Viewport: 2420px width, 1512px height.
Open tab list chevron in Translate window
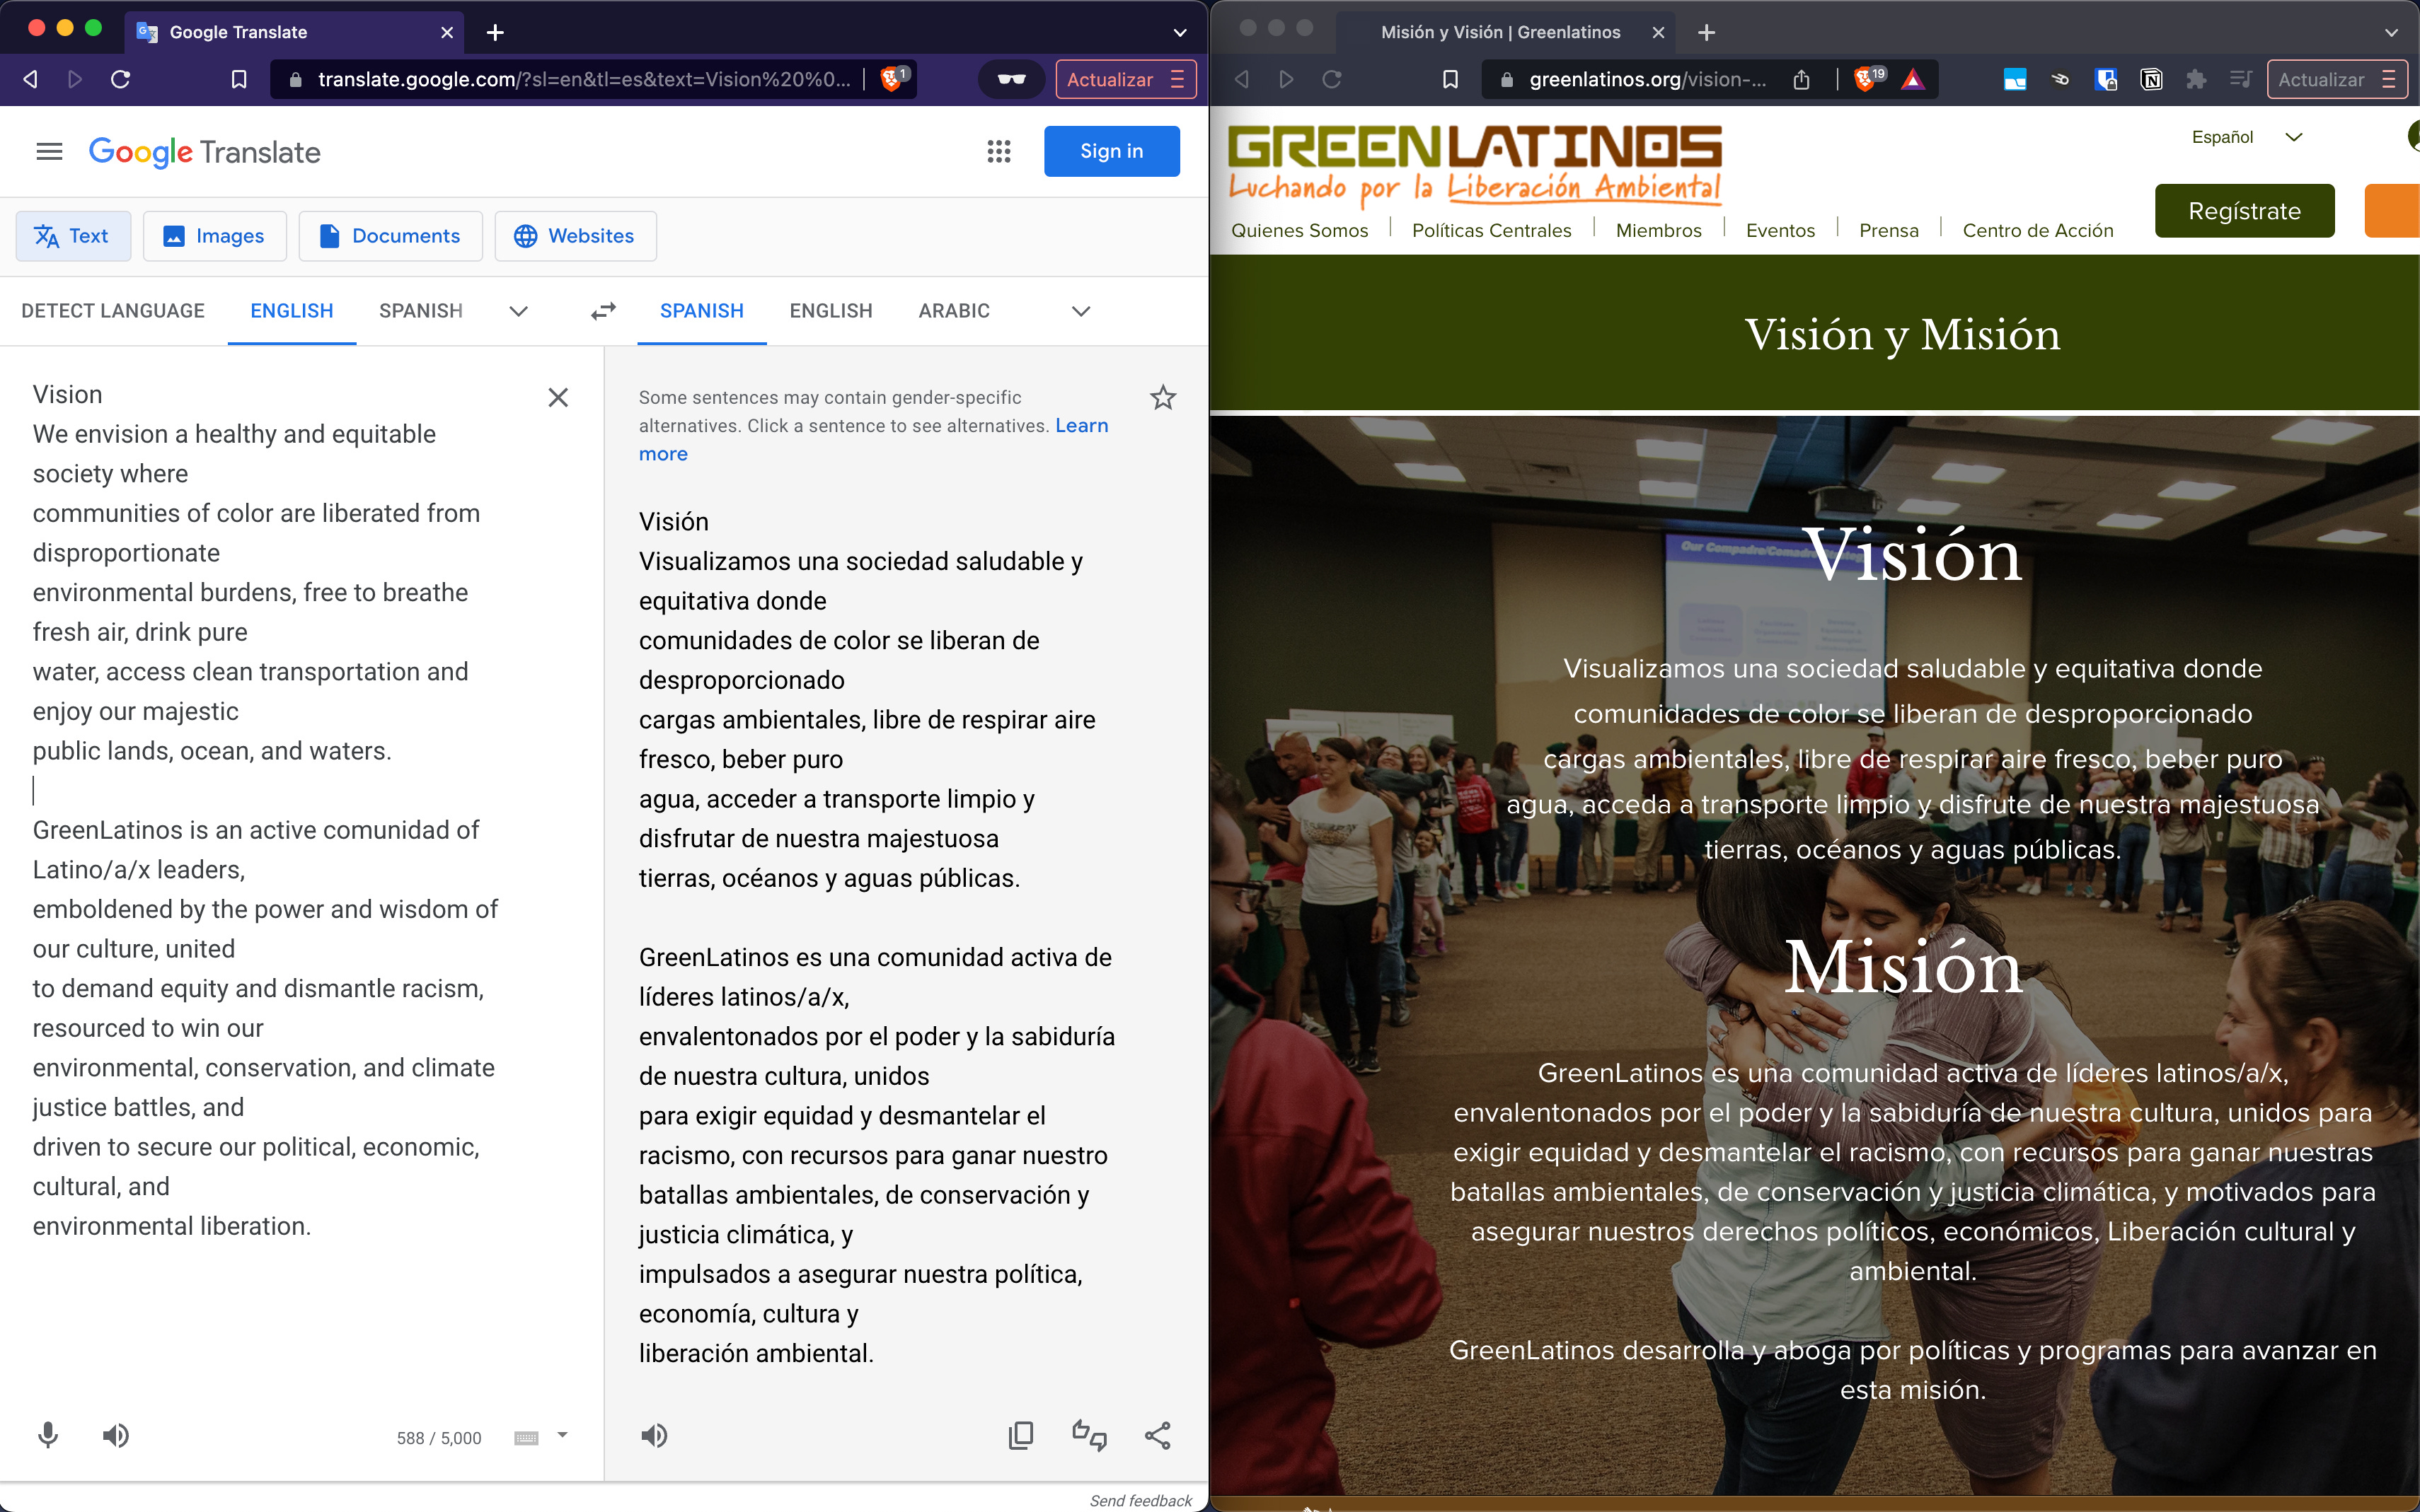tap(1180, 32)
